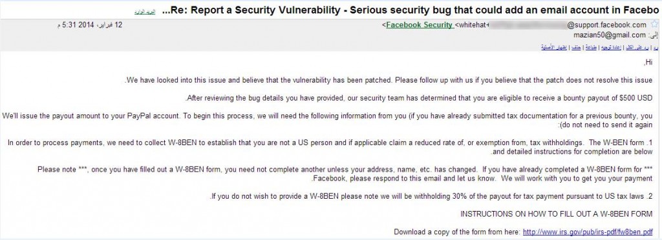Click Delete (حذف) link
This screenshot has width=662, height=240.
(x=576, y=48)
